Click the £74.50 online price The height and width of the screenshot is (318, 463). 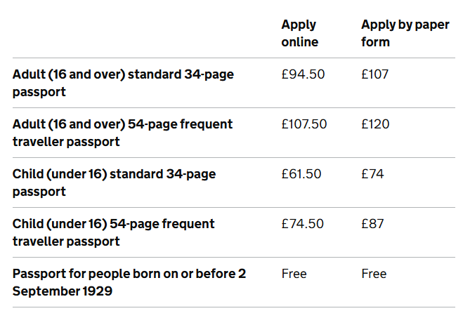tap(302, 224)
